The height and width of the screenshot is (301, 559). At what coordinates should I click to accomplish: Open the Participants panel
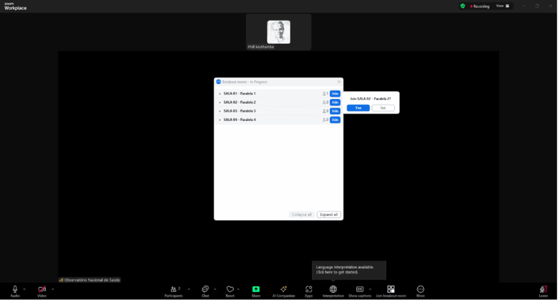point(174,289)
